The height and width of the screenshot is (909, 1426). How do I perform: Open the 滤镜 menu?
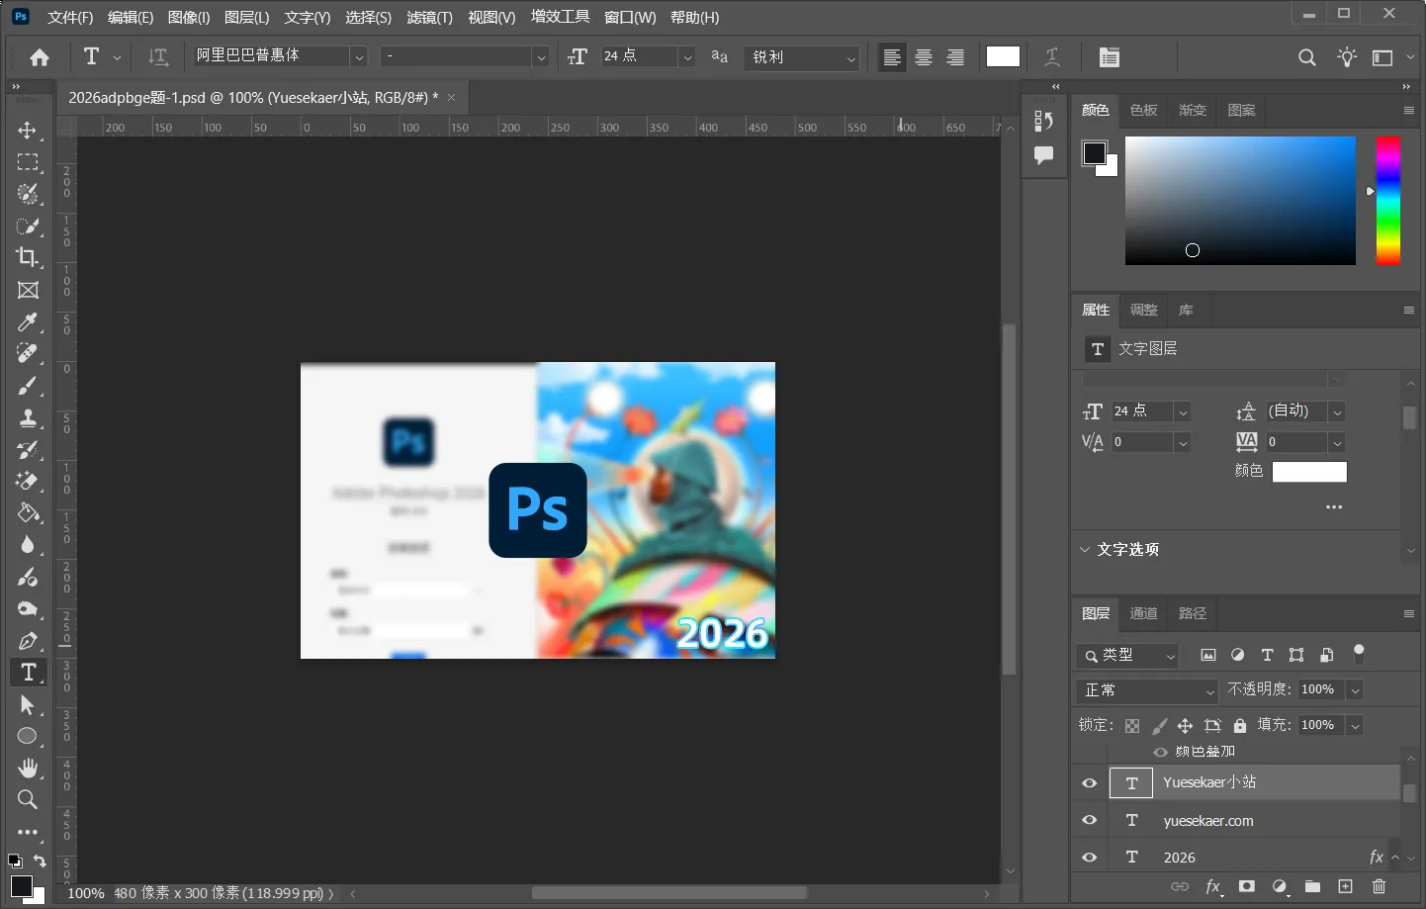(430, 17)
